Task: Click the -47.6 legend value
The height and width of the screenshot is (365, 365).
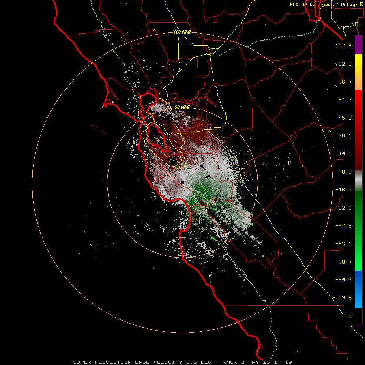Action: [344, 226]
